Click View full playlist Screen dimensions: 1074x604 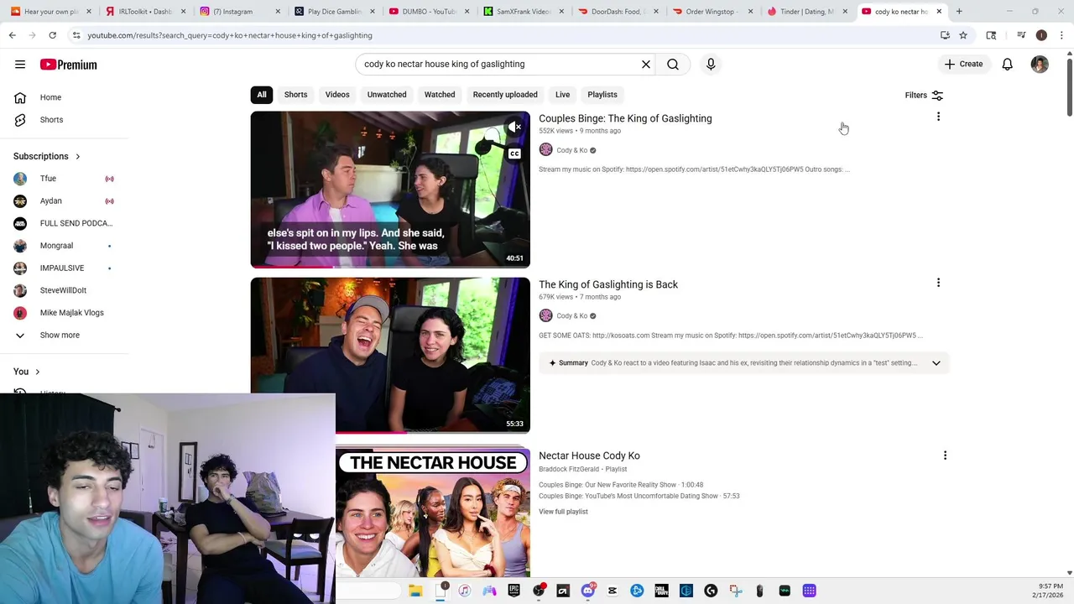tap(563, 512)
